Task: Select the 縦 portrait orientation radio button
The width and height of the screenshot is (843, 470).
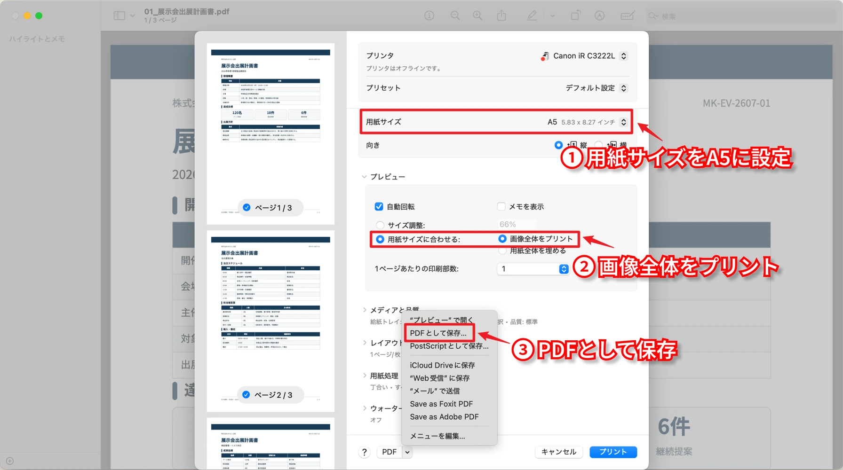Action: tap(558, 145)
